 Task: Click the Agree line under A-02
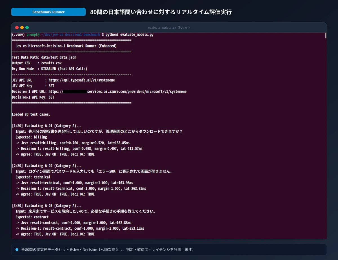click(x=55, y=194)
